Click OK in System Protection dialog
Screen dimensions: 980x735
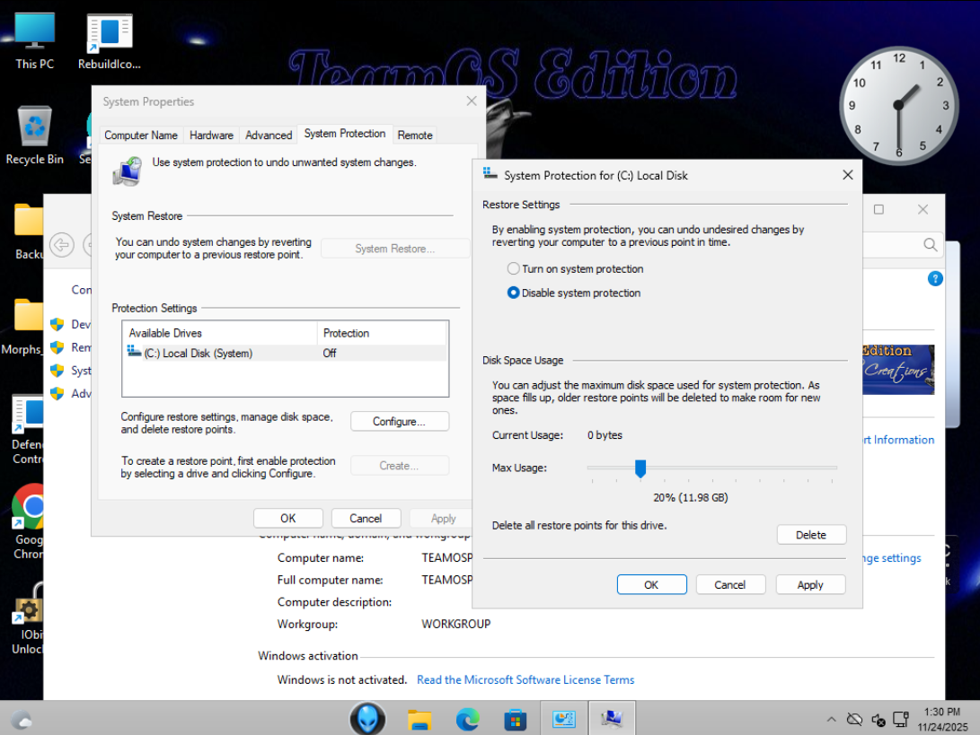coord(651,584)
